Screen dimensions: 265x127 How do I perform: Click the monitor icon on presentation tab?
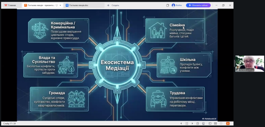click(x=57, y=5)
